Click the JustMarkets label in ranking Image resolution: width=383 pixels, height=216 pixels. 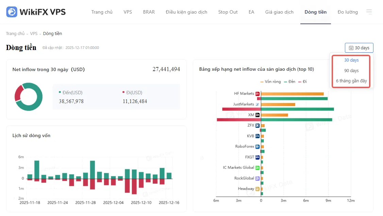point(244,104)
